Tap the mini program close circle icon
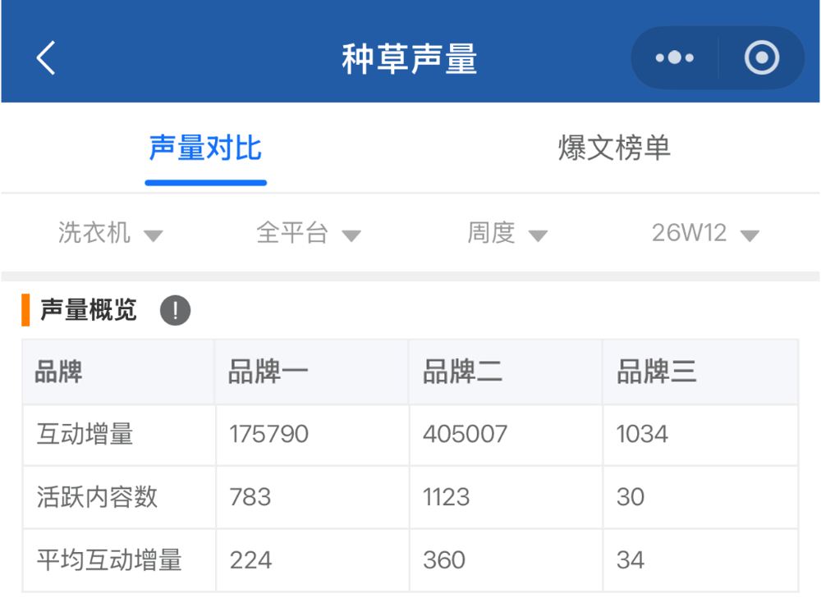 761,58
